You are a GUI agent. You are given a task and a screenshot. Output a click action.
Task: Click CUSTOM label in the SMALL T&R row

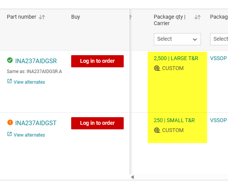173,130
